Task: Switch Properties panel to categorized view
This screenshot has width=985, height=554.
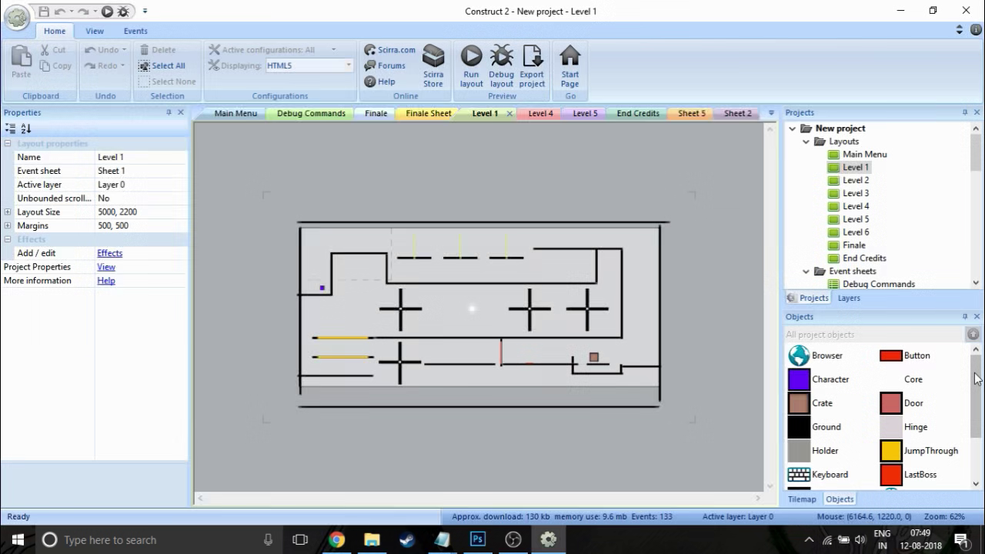Action: pos(10,128)
